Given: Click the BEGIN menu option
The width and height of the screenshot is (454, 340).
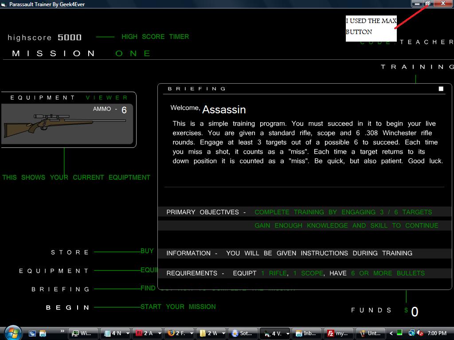Looking at the screenshot, I should tap(68, 307).
